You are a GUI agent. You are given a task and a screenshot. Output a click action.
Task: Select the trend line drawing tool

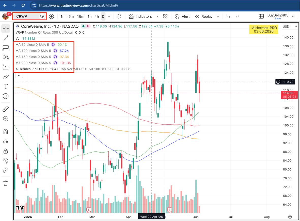6,38
